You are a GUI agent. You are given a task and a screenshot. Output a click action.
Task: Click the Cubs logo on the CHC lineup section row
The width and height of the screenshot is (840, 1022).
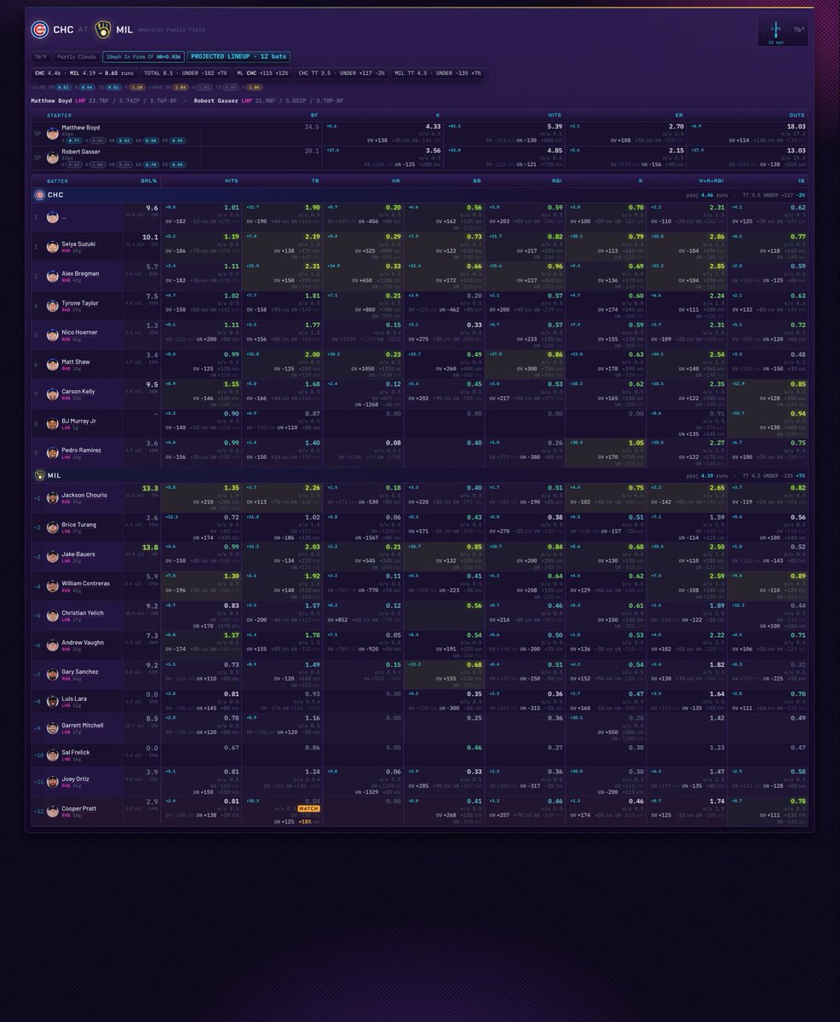point(40,194)
